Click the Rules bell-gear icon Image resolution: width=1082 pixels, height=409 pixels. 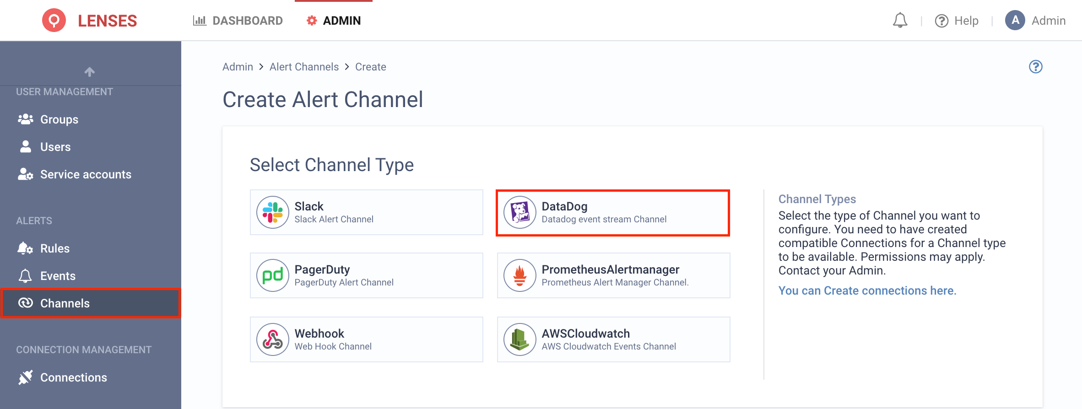point(26,248)
